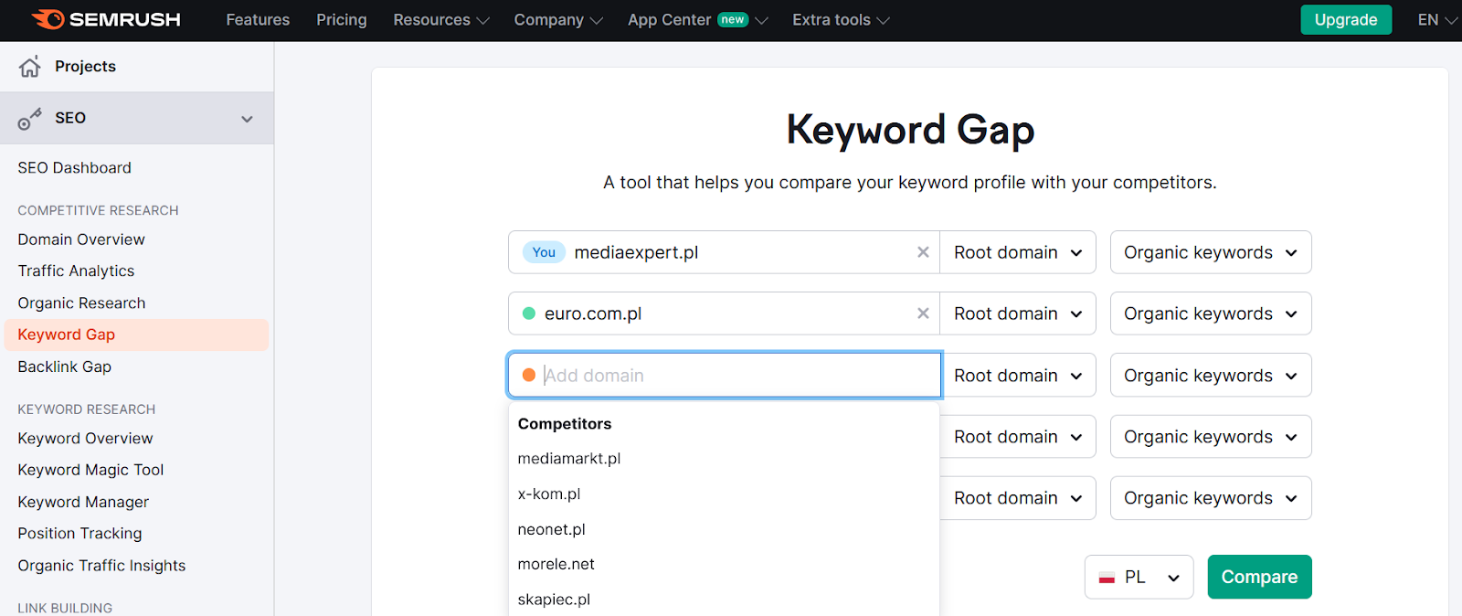Click the Poland flag icon

(1107, 578)
